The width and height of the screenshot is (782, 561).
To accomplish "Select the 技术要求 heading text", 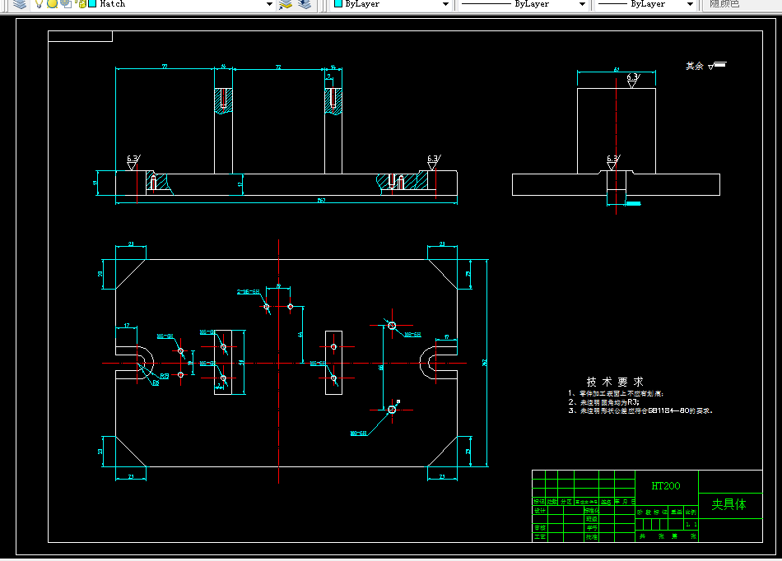I will point(615,382).
